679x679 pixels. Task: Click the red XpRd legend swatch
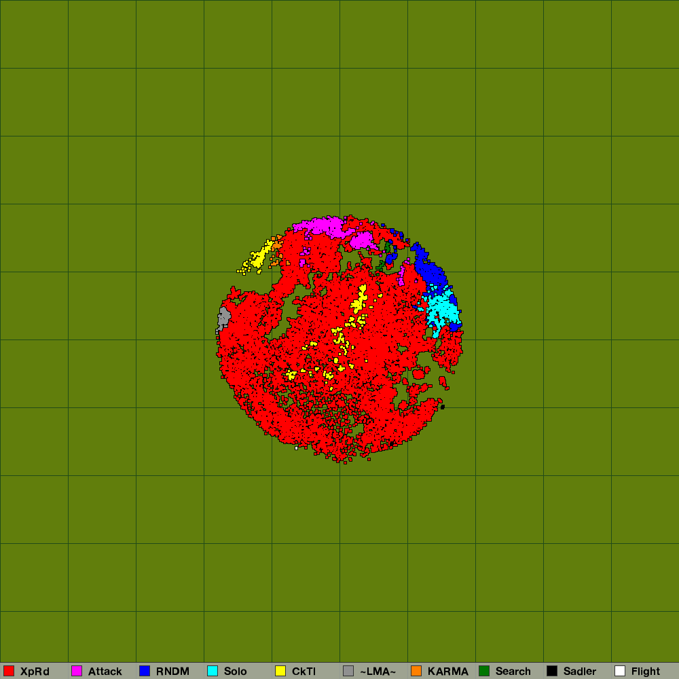9,671
